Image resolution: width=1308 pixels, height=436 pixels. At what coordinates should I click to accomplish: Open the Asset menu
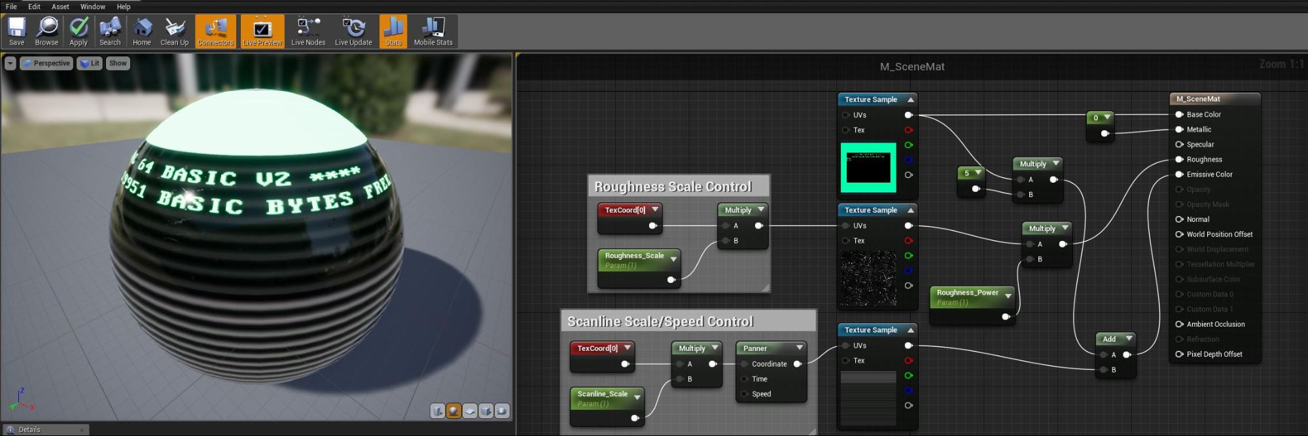[60, 7]
